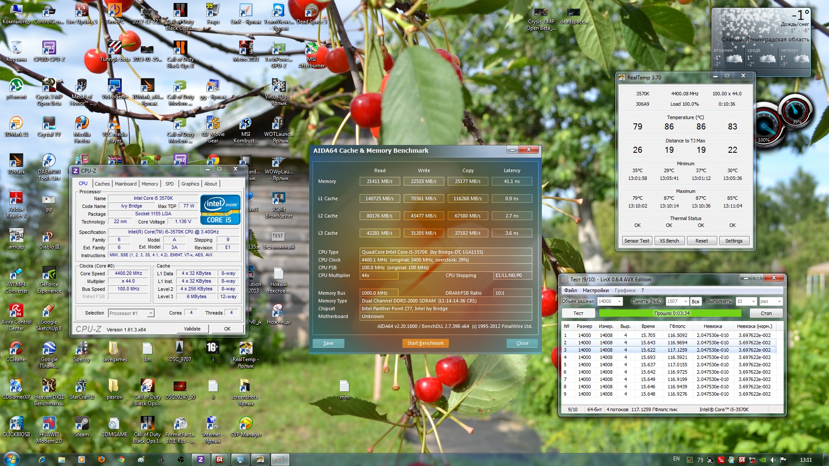Open the Mozilla Firefox desktop icon
829x466 pixels.
82,125
